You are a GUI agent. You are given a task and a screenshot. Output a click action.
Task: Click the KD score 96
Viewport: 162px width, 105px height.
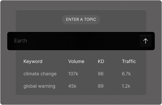pyautogui.click(x=101, y=74)
